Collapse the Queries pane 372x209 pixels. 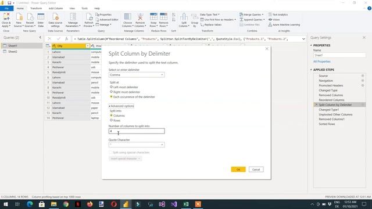(x=40, y=37)
